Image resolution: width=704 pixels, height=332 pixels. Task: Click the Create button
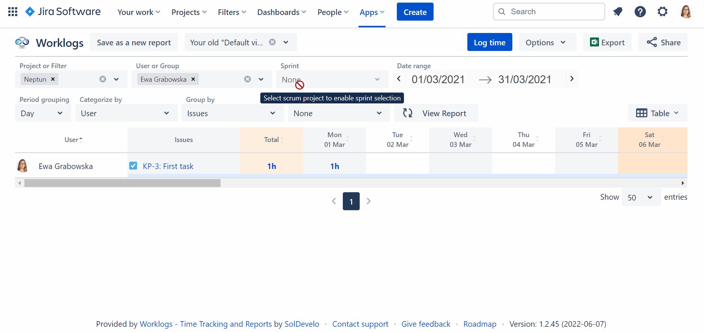[415, 12]
